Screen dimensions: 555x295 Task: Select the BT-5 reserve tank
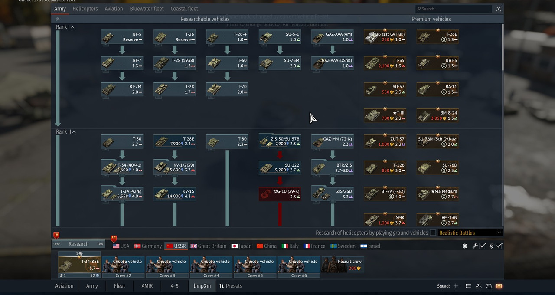pyautogui.click(x=122, y=37)
